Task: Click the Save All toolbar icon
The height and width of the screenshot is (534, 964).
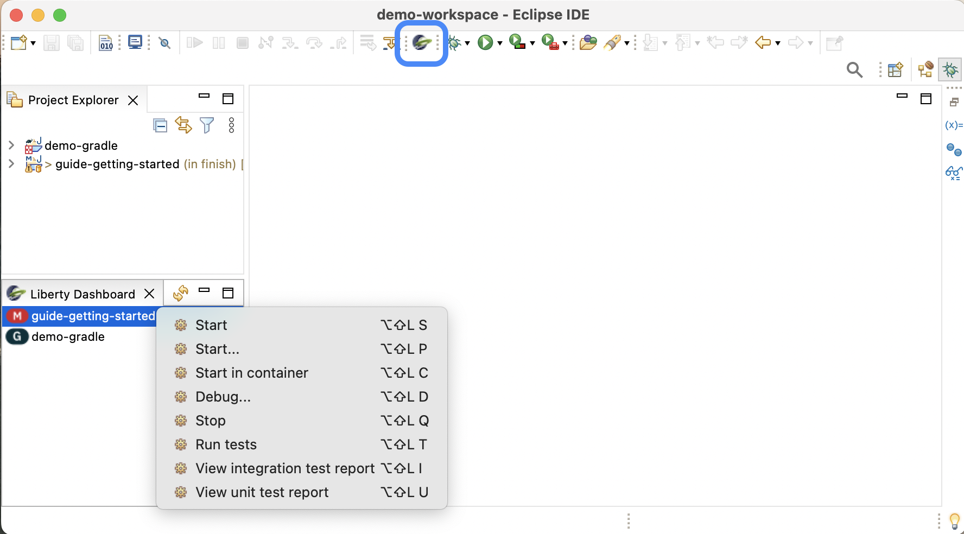Action: (75, 43)
